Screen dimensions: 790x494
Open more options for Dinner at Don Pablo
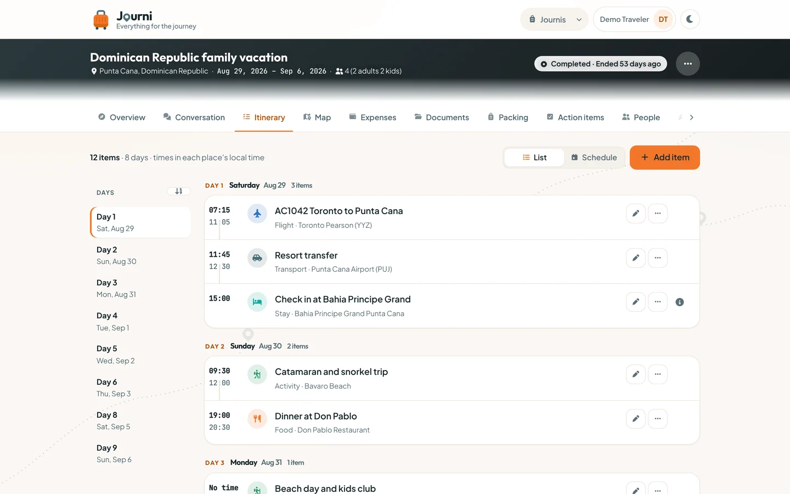[658, 419]
